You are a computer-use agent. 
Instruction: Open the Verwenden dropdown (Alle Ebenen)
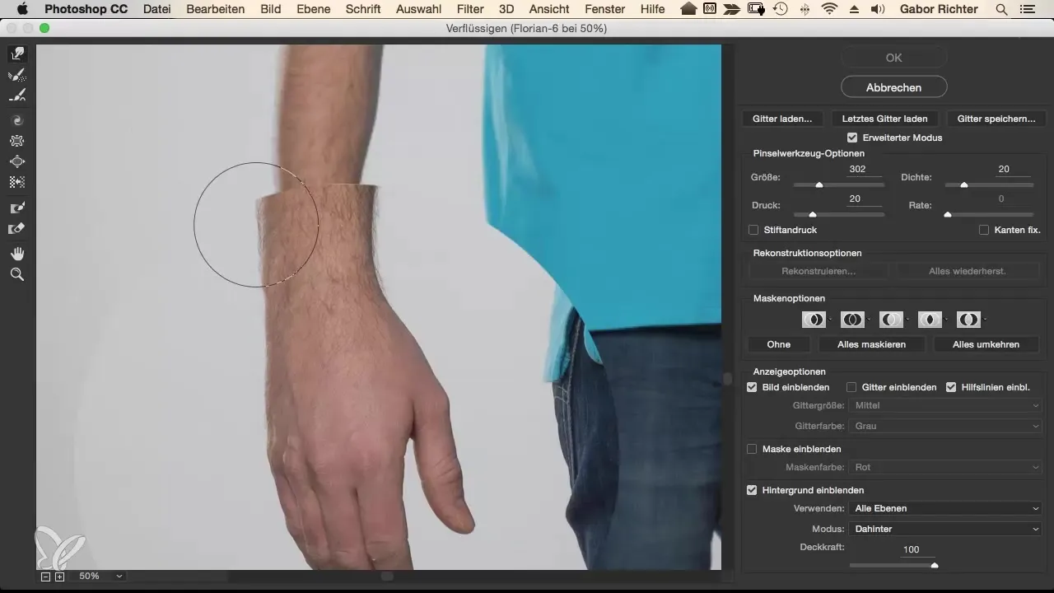tap(946, 508)
